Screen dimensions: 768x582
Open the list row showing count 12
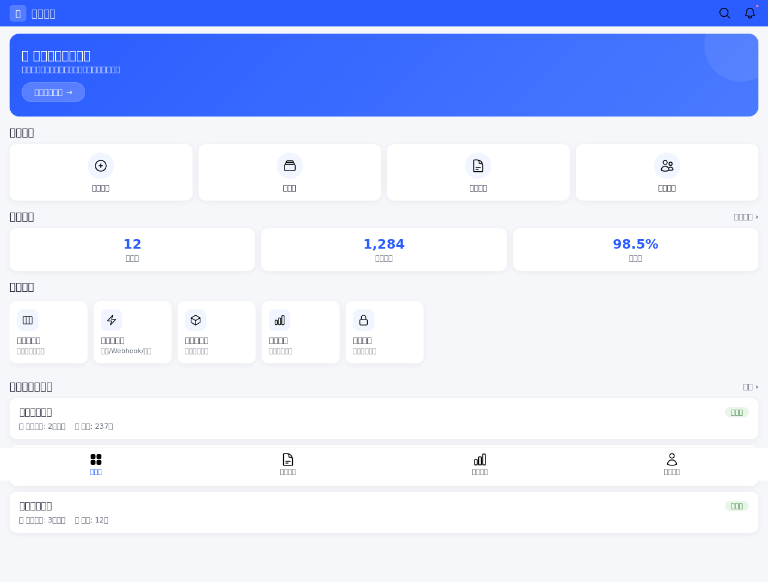click(x=384, y=512)
